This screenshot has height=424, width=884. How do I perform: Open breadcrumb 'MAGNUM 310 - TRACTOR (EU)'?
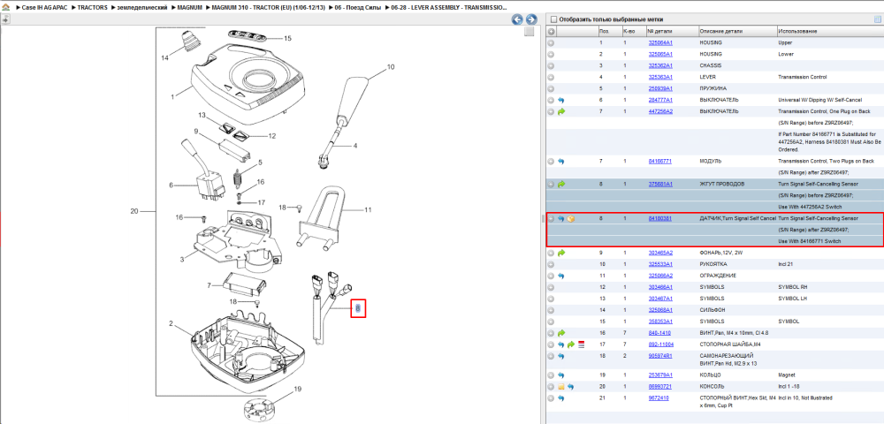269,8
